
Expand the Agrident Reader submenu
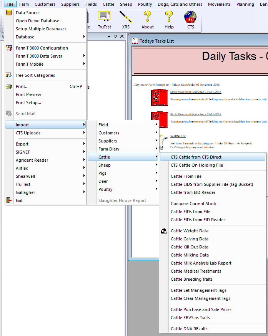tap(45, 160)
